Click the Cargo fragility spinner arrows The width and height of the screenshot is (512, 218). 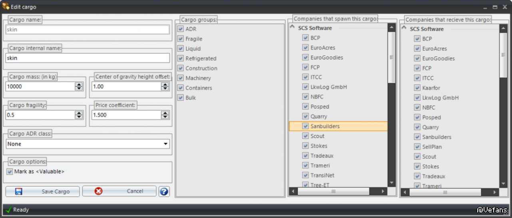(79, 115)
